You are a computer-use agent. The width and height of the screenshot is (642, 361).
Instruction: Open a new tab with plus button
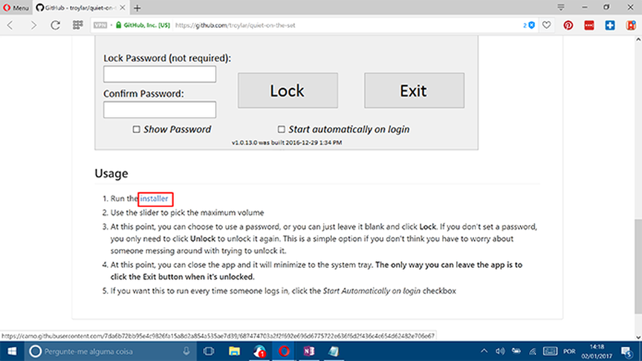click(x=137, y=8)
